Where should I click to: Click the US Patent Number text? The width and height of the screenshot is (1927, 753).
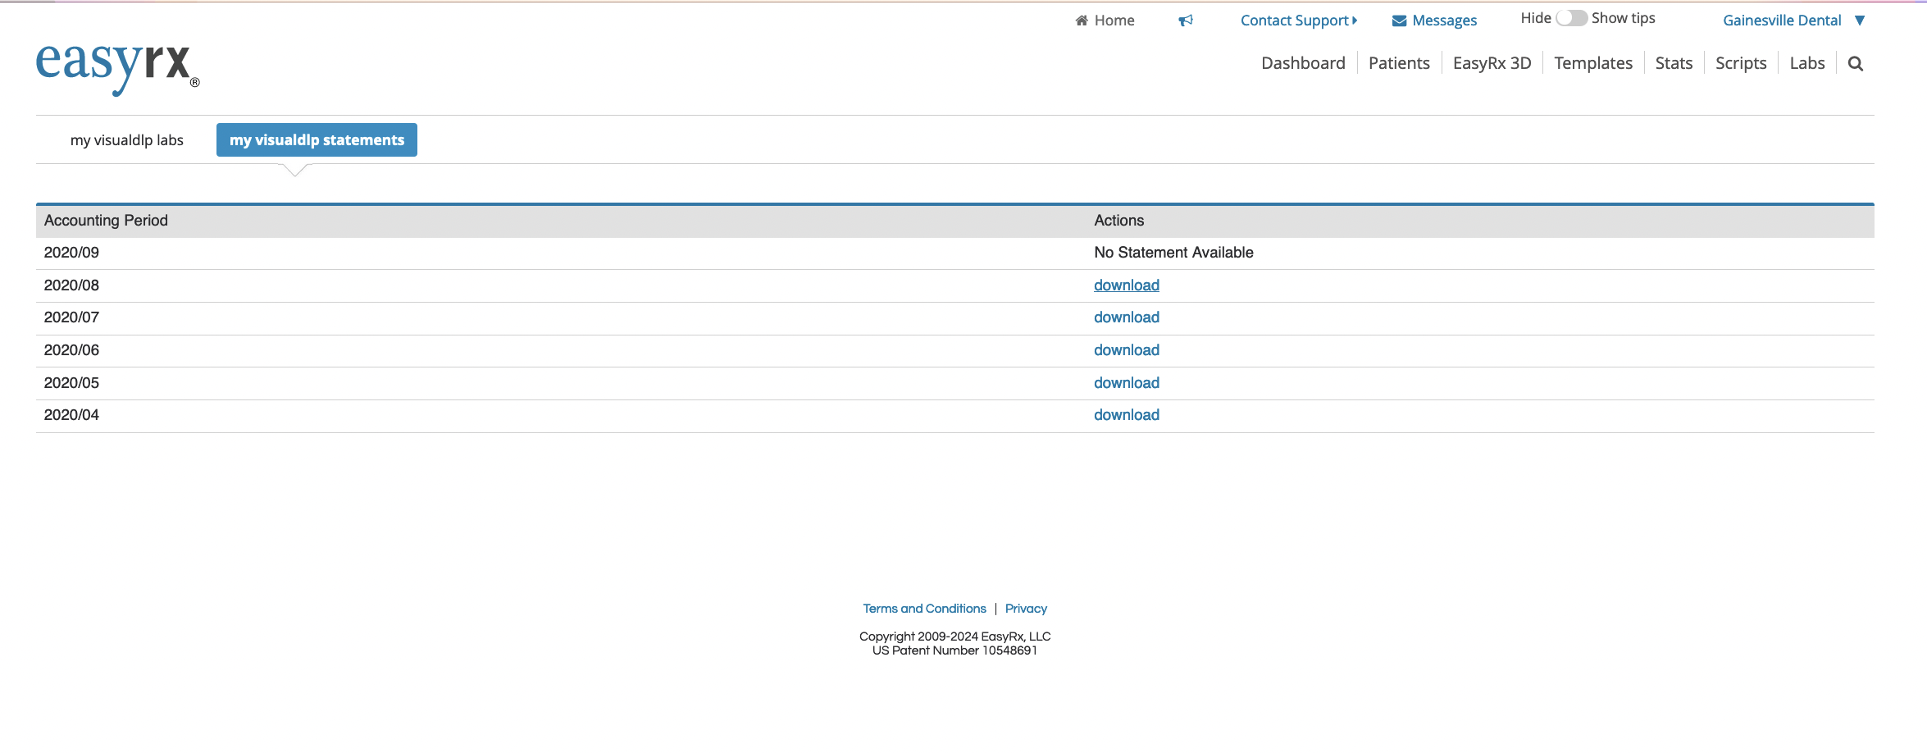pos(954,650)
